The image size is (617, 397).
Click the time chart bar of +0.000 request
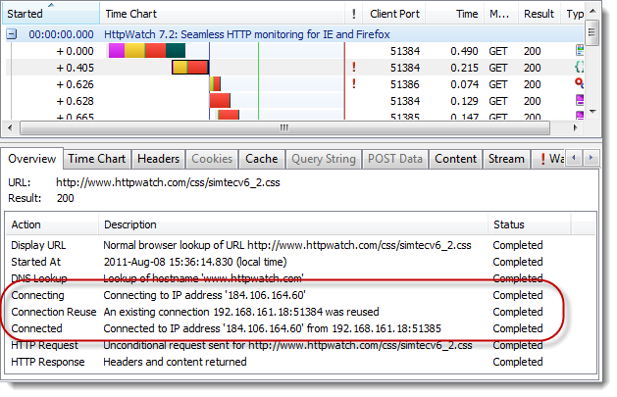[147, 51]
